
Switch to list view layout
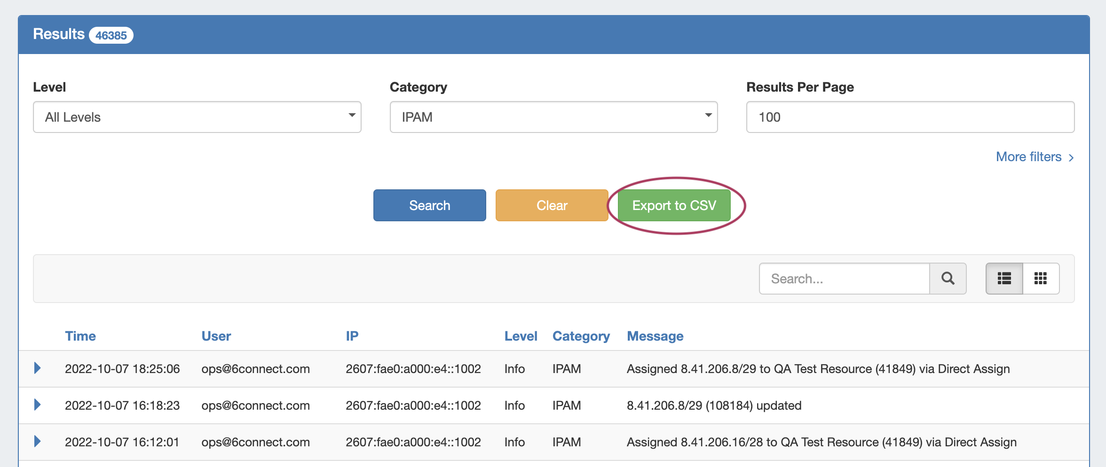coord(1004,279)
